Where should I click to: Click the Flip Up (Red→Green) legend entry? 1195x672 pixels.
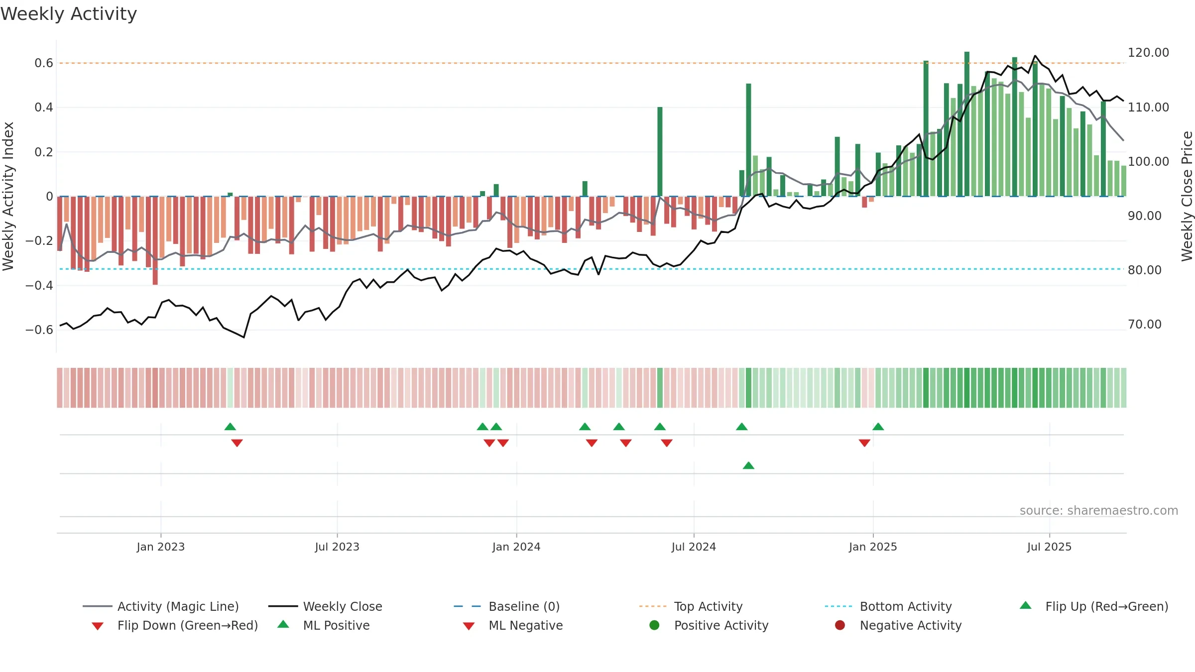(x=1094, y=606)
